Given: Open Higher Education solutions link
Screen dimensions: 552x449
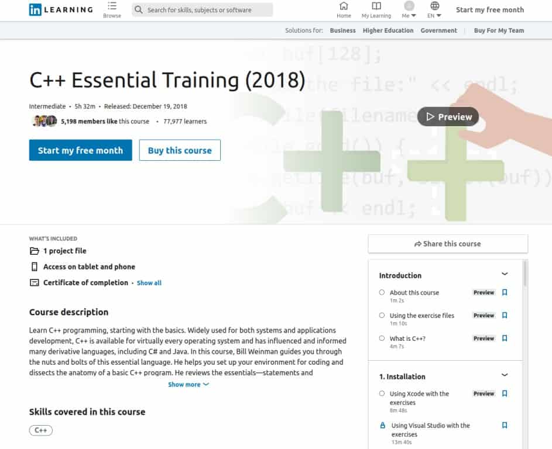Looking at the screenshot, I should pyautogui.click(x=388, y=30).
